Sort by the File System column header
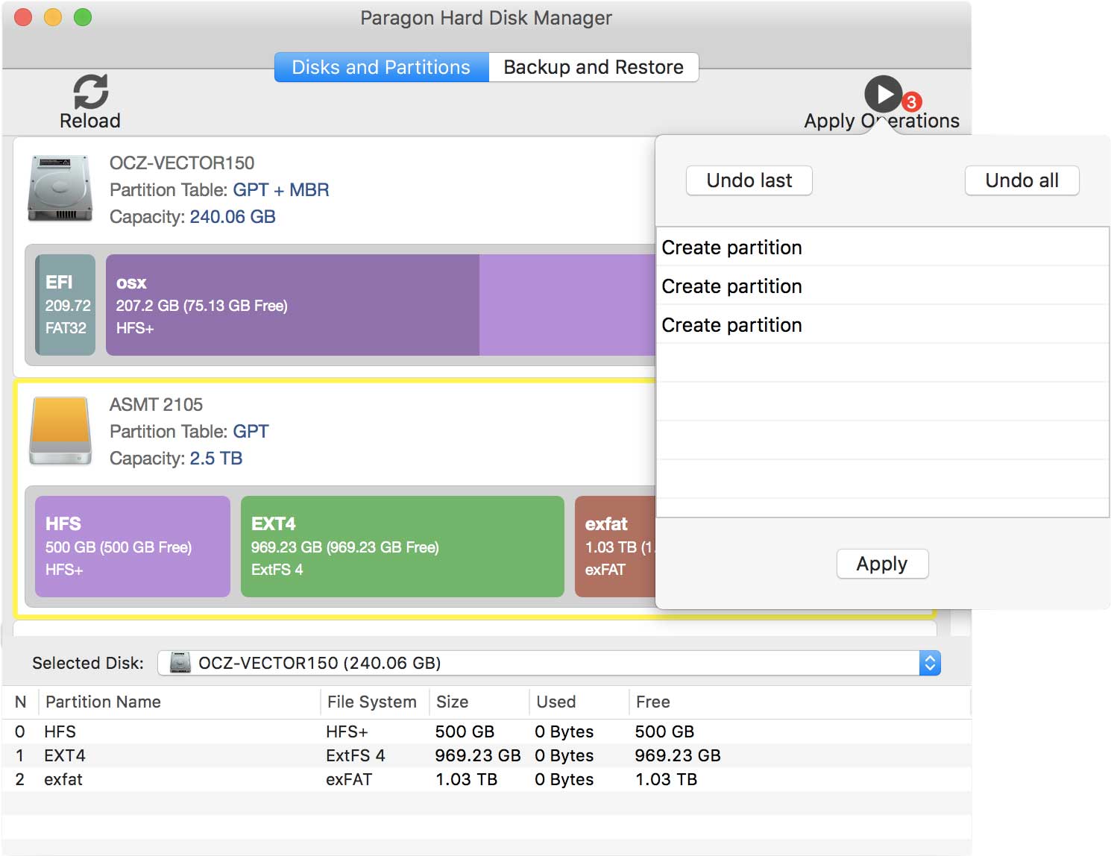The height and width of the screenshot is (856, 1111). pyautogui.click(x=371, y=702)
